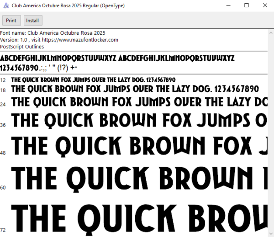
Task: Click the 48-point pangram sample line
Action: [139, 147]
